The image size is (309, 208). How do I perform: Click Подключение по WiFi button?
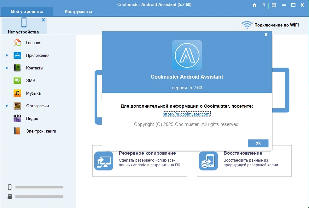point(271,25)
